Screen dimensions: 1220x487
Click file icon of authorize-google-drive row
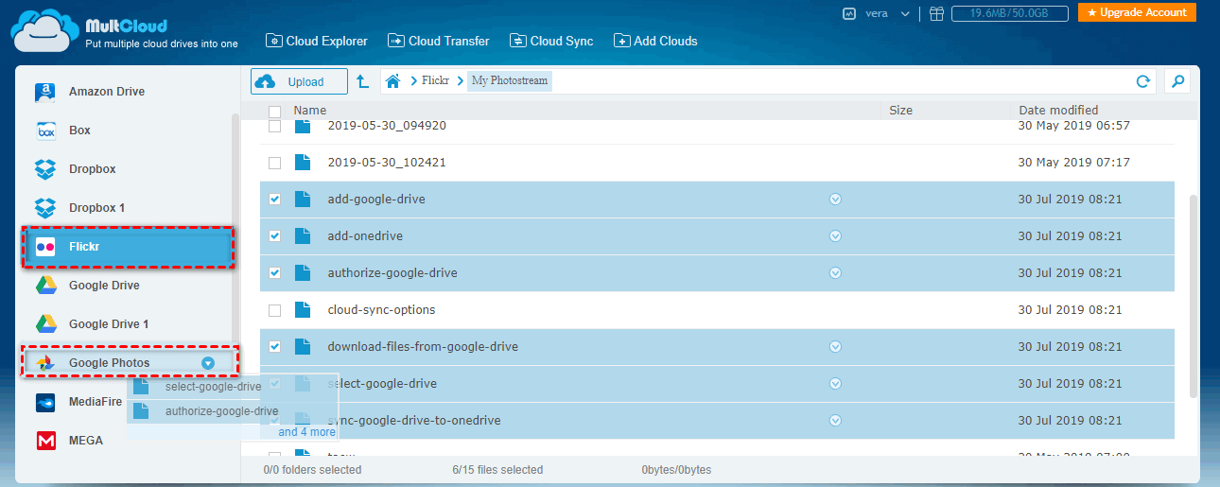[x=302, y=273]
